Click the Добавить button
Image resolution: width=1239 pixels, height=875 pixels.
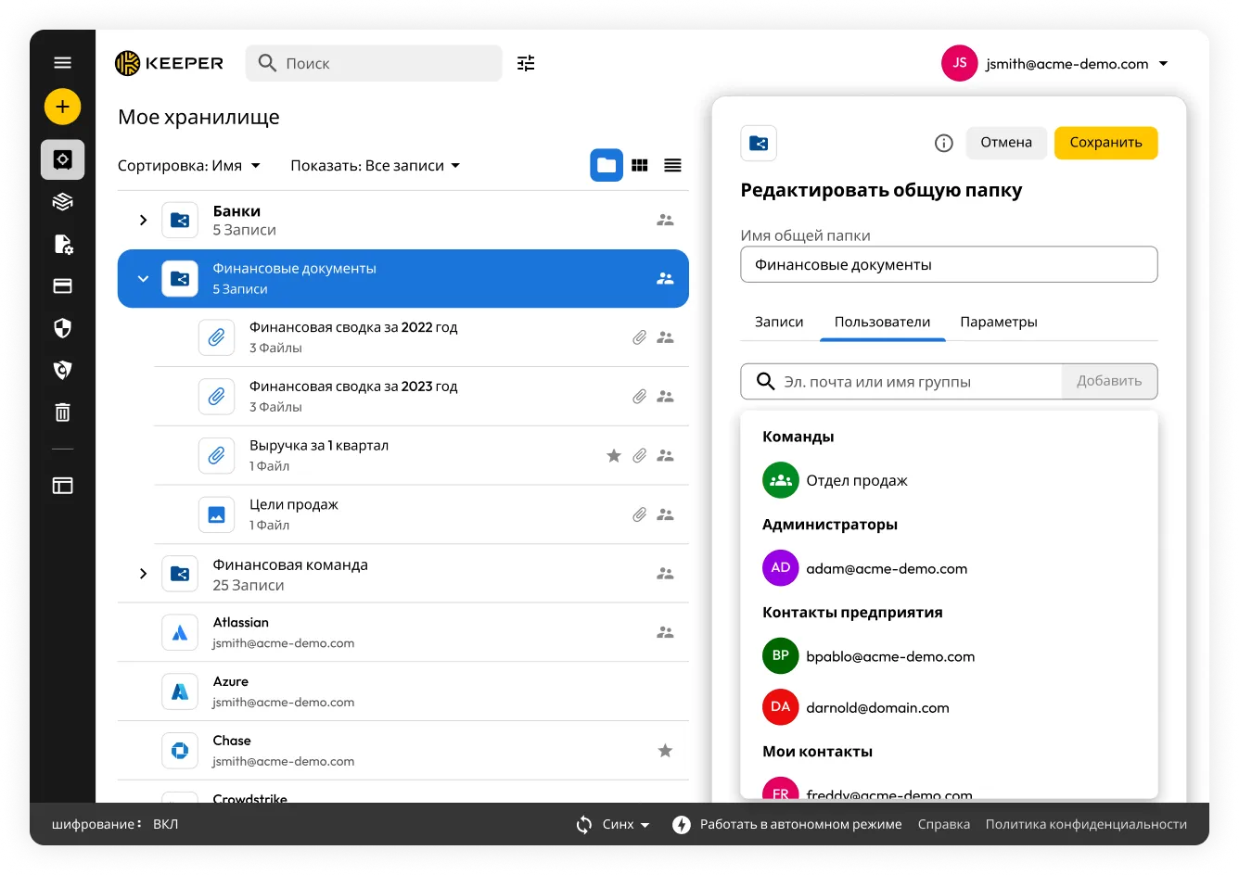click(1109, 381)
